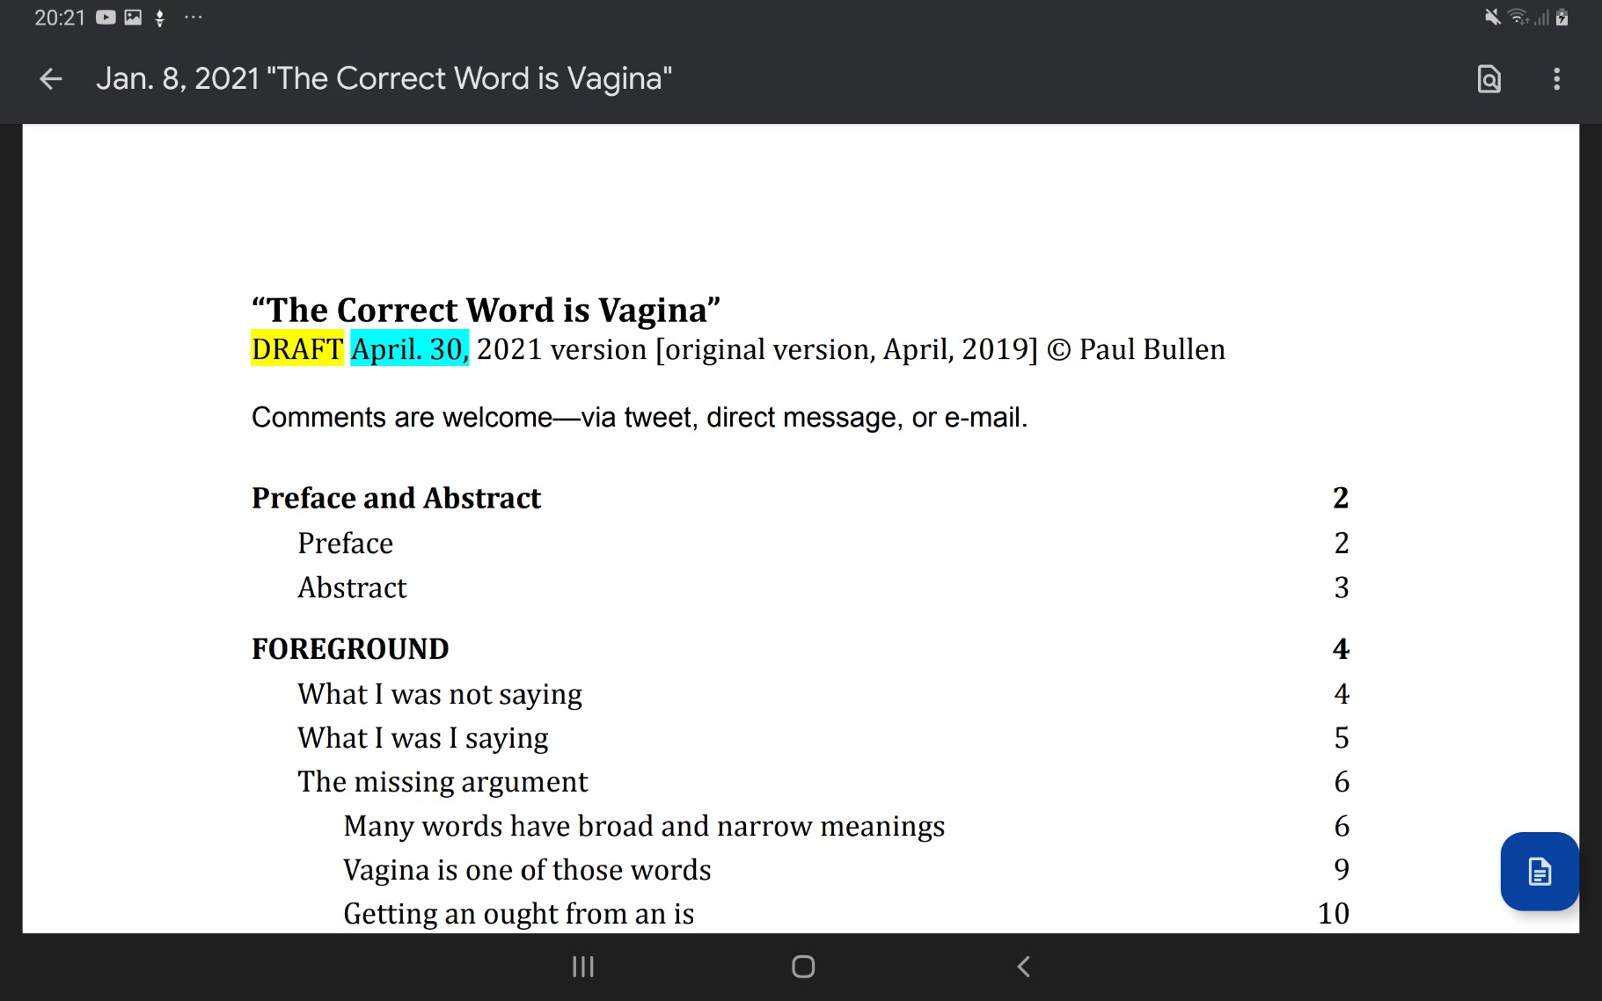1602x1001 pixels.
Task: Tap the image notification icon in status bar
Action: point(133,18)
